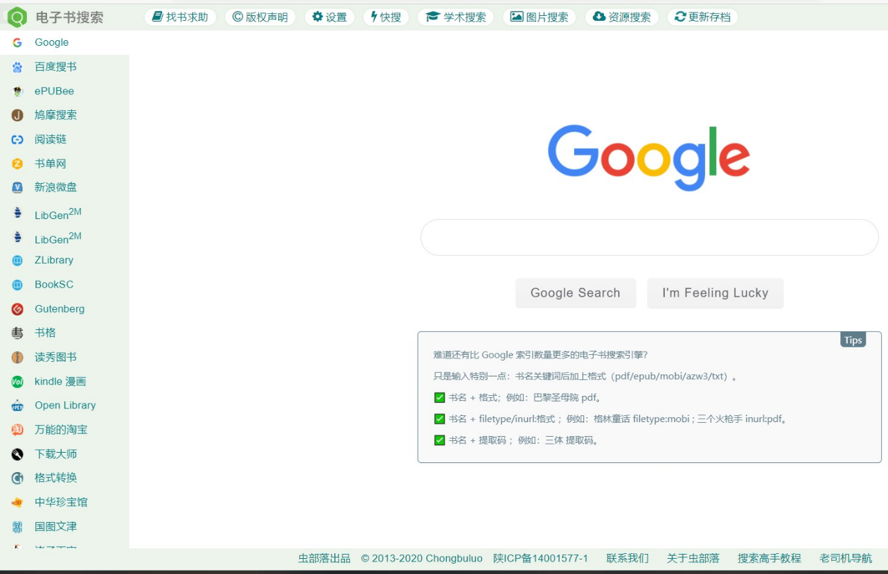The image size is (888, 574).
Task: Select 百度搜书 in sidebar
Action: (55, 67)
